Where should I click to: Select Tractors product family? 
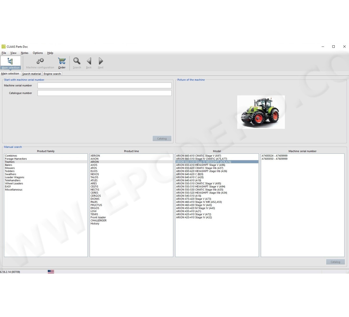(x=46, y=162)
